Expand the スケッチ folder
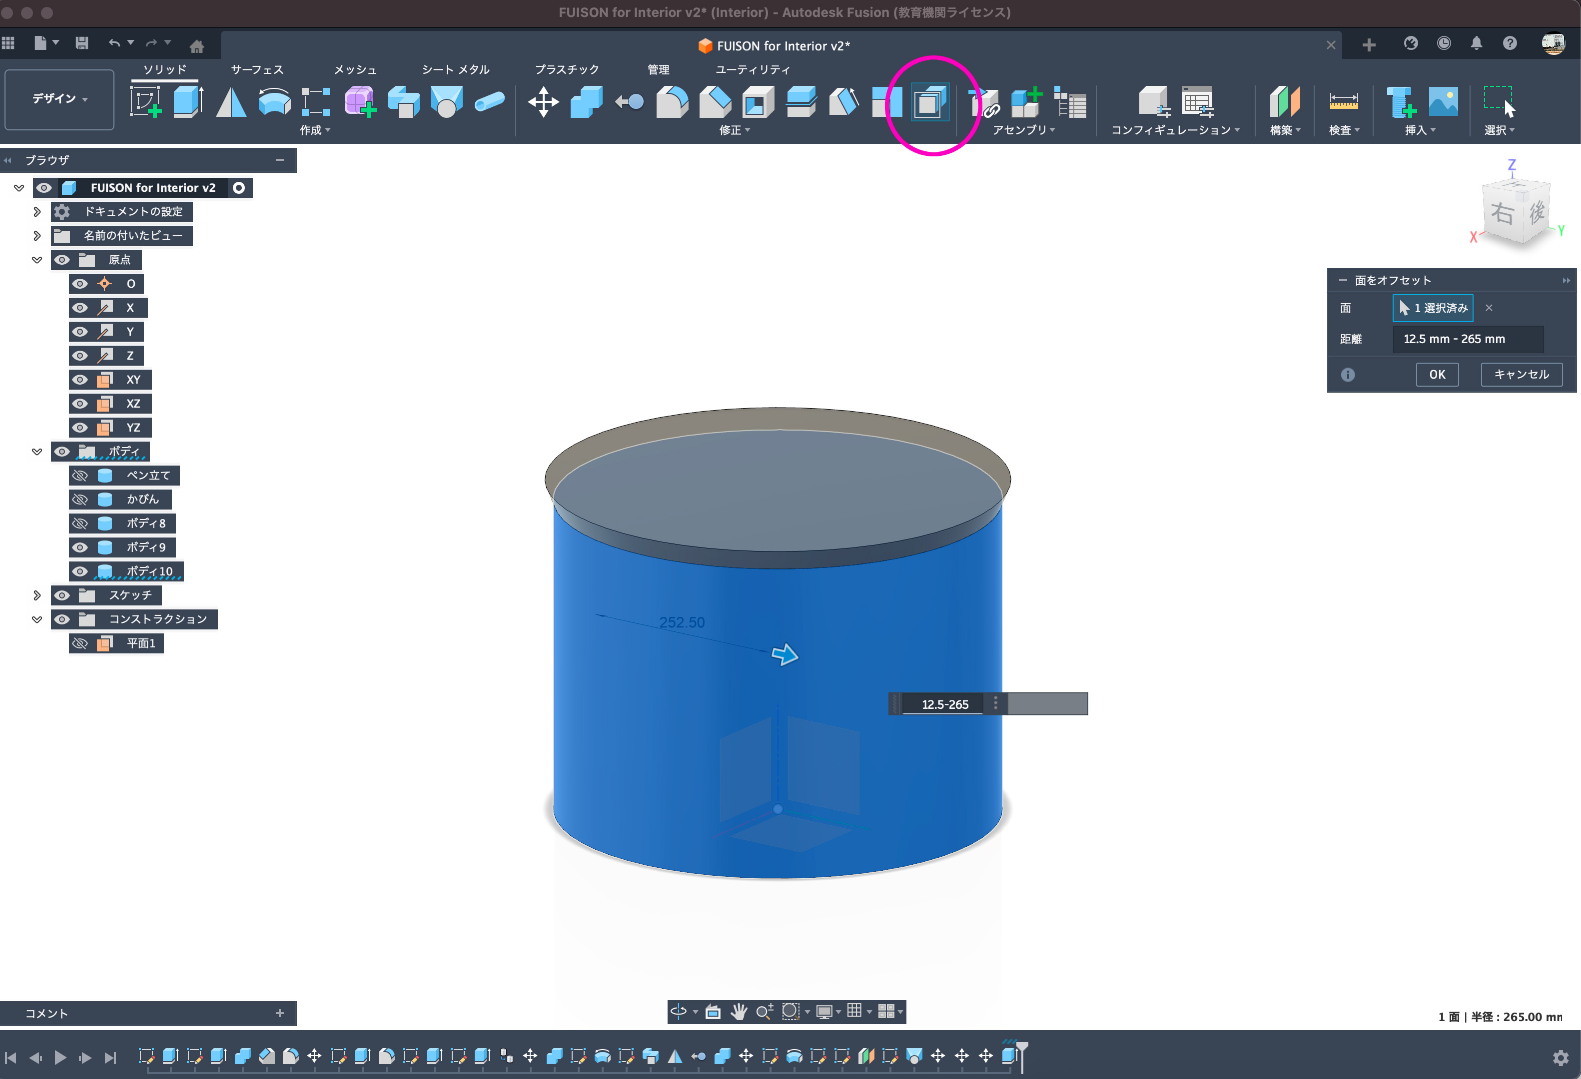The width and height of the screenshot is (1581, 1079). 37,595
